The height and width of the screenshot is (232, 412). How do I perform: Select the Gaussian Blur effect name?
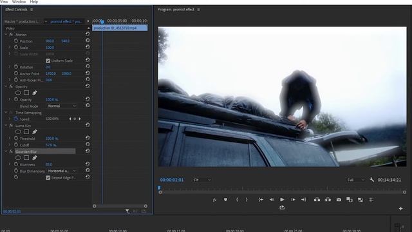click(x=26, y=152)
